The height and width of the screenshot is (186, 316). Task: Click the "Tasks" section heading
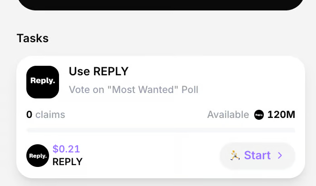pos(33,38)
